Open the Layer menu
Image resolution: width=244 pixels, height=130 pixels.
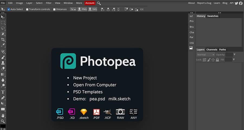(x=29, y=3)
